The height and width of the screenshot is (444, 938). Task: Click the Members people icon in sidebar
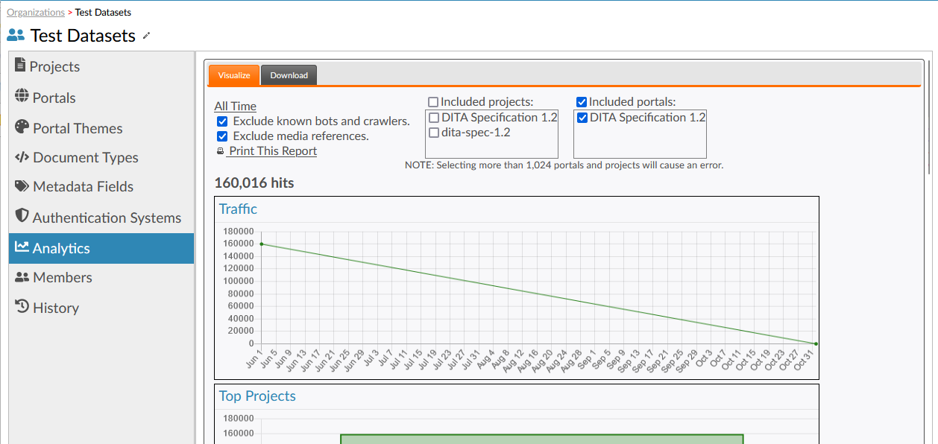[x=22, y=277]
